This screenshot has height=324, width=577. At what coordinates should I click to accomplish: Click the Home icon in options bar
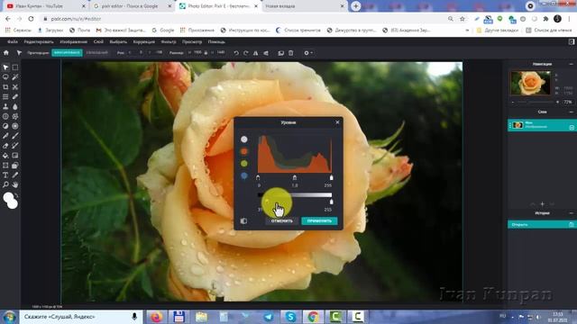tap(6, 53)
